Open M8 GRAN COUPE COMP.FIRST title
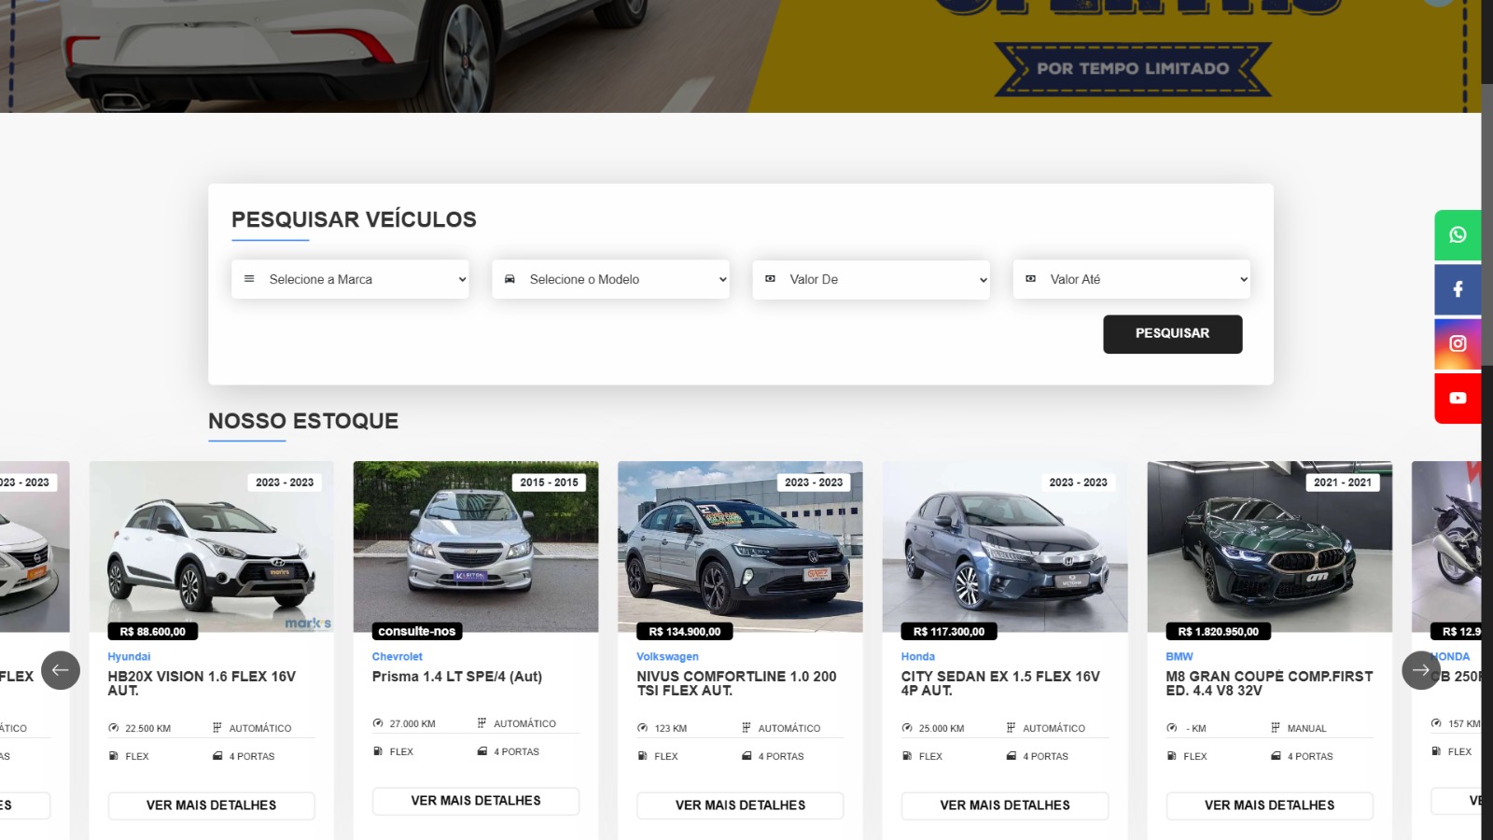Screen dimensions: 1493x840 (x=1269, y=683)
